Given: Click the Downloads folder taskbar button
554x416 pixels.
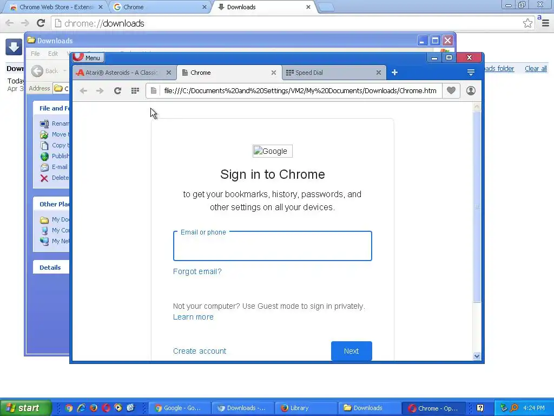Looking at the screenshot, I should point(369,408).
